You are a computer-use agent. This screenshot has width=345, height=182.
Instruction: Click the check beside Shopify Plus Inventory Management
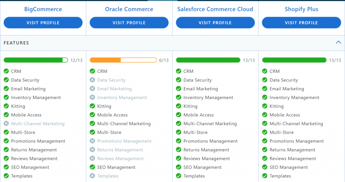[265, 97]
